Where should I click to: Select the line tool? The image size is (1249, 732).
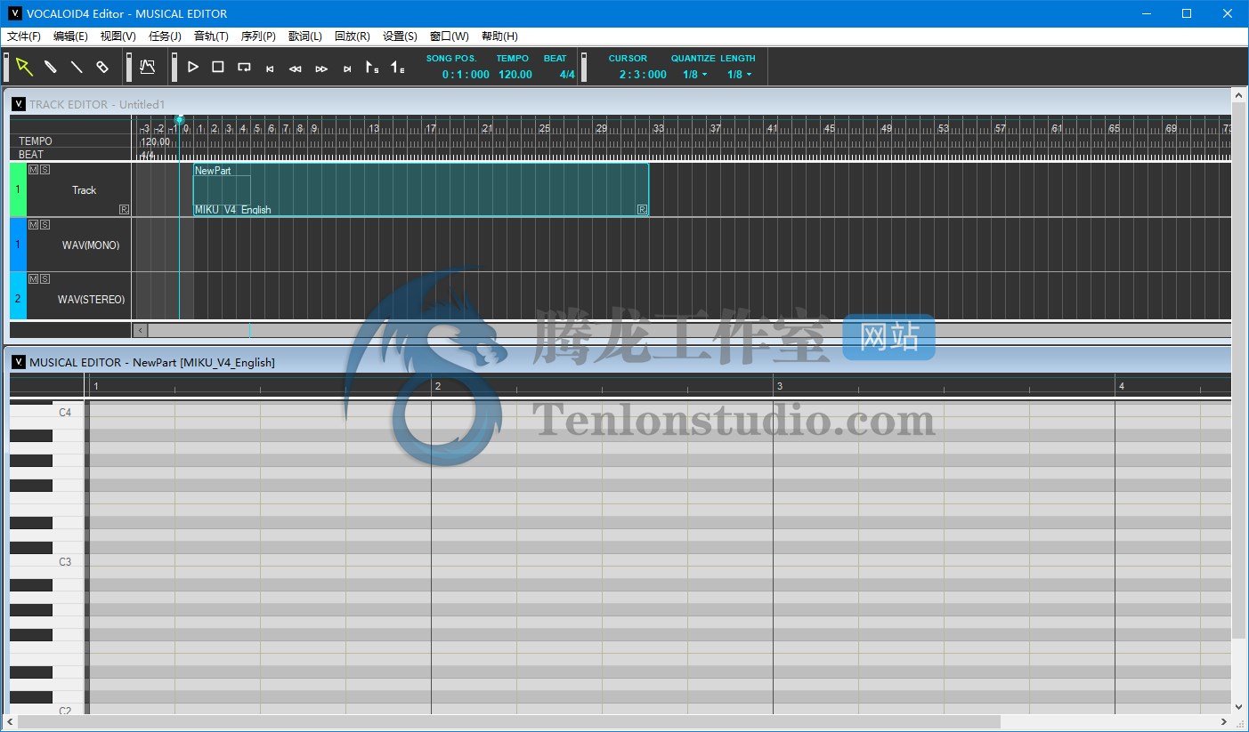pyautogui.click(x=77, y=67)
